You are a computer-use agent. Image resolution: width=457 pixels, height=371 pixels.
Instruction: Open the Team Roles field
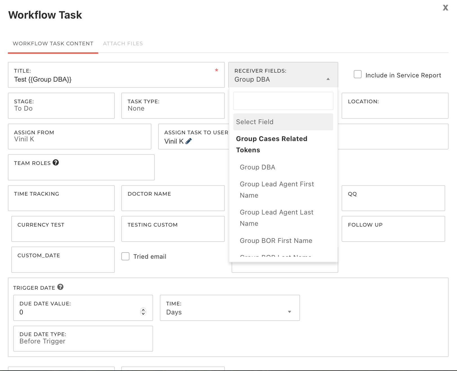click(81, 167)
